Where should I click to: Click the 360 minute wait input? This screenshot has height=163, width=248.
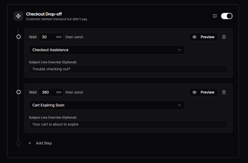tap(48, 92)
